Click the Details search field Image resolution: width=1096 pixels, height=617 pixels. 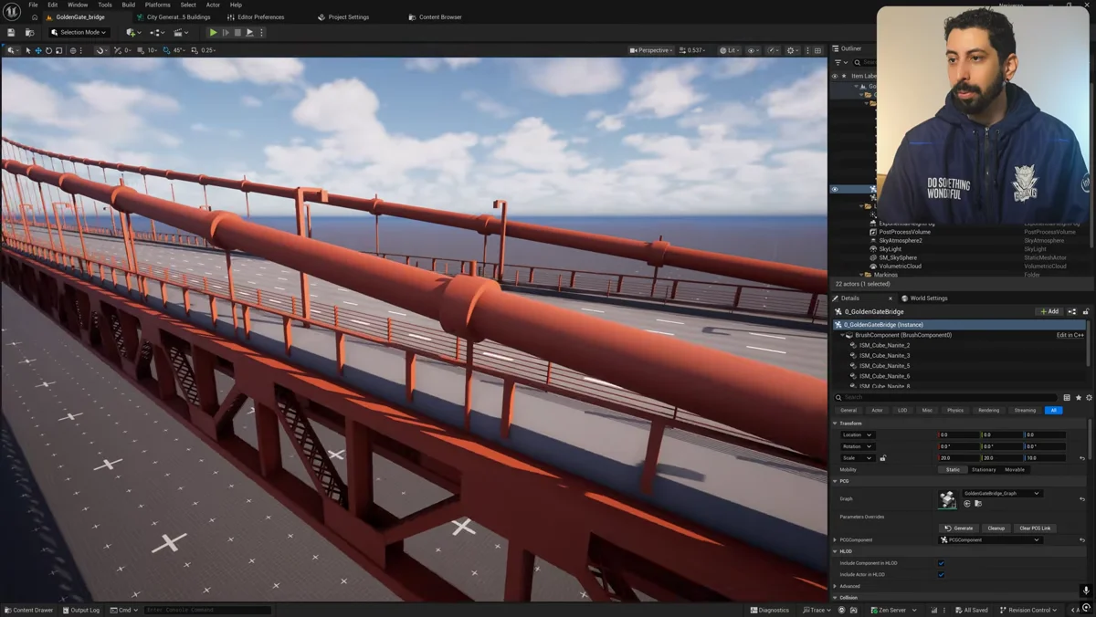[x=945, y=398]
